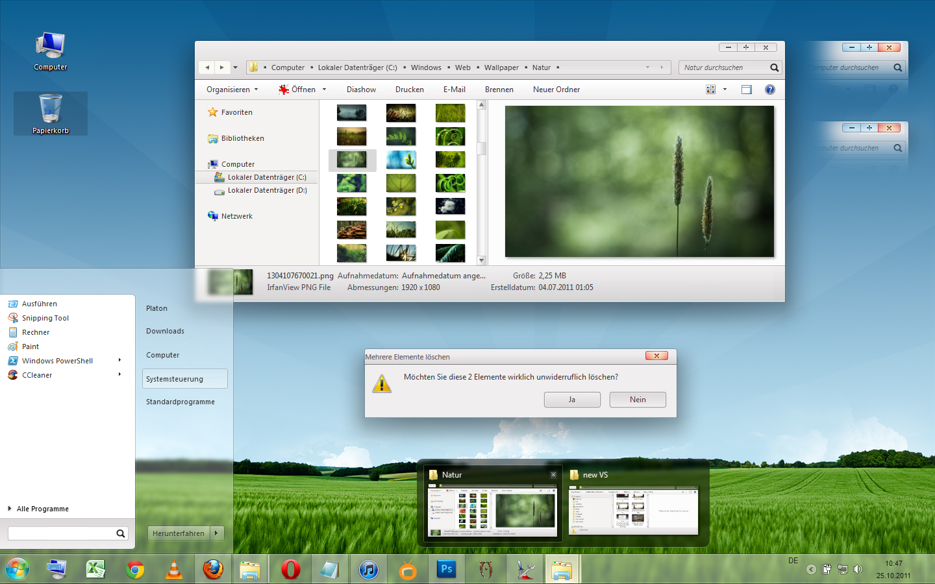Launch Excel from the taskbar
Screen dimensions: 935x584
click(96, 570)
